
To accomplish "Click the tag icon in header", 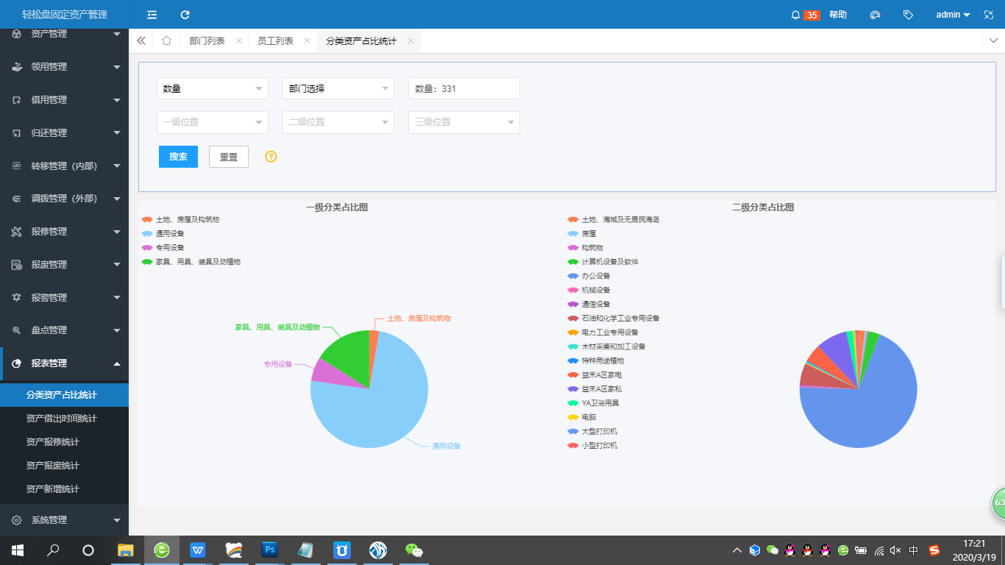I will (x=908, y=15).
